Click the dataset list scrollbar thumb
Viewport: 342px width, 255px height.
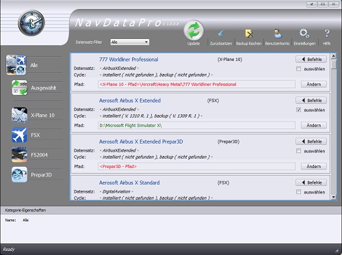pyautogui.click(x=334, y=64)
